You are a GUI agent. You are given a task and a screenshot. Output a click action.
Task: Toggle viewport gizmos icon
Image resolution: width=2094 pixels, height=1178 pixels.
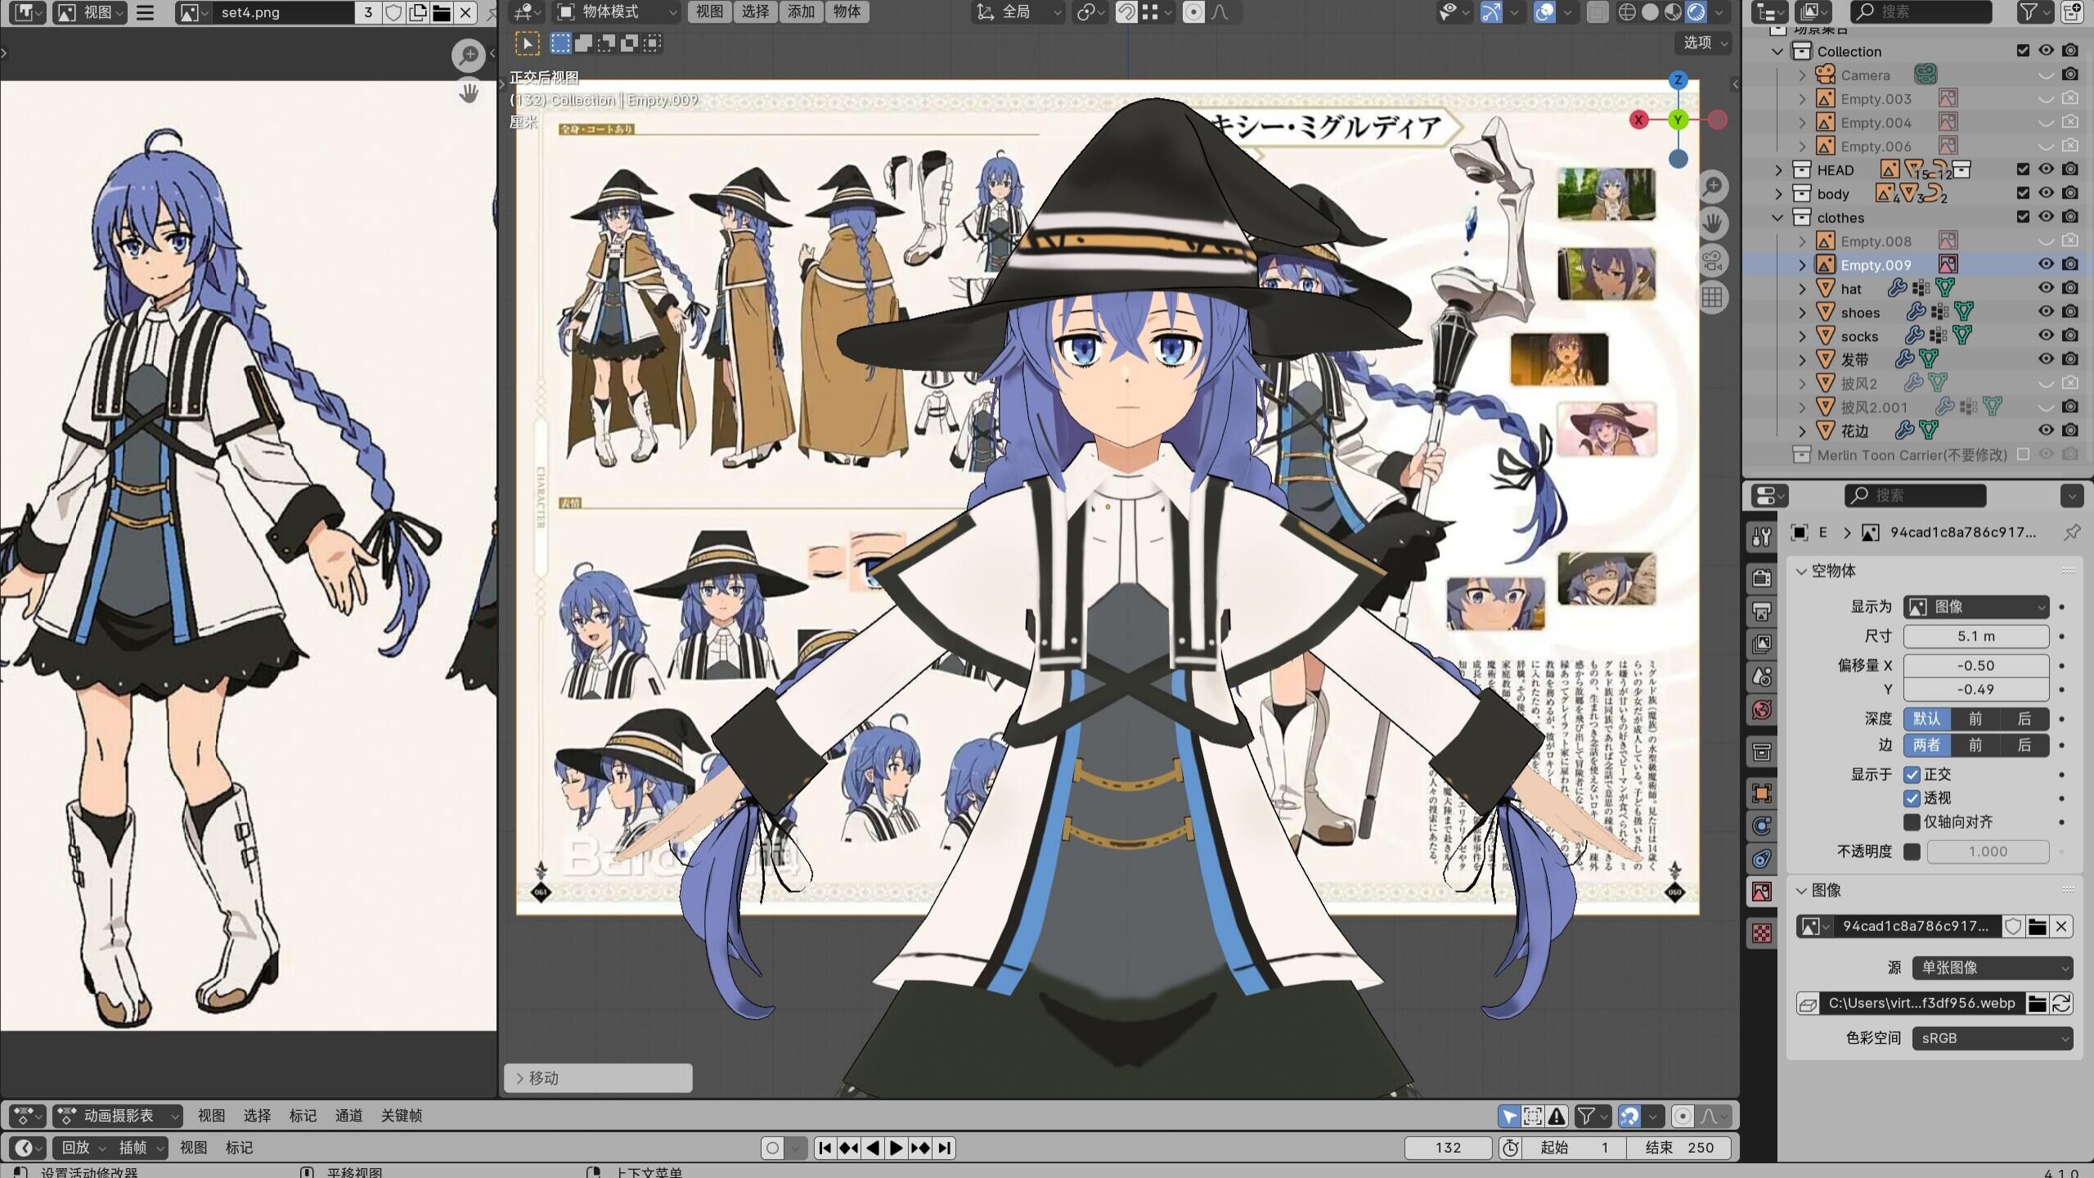[1491, 12]
